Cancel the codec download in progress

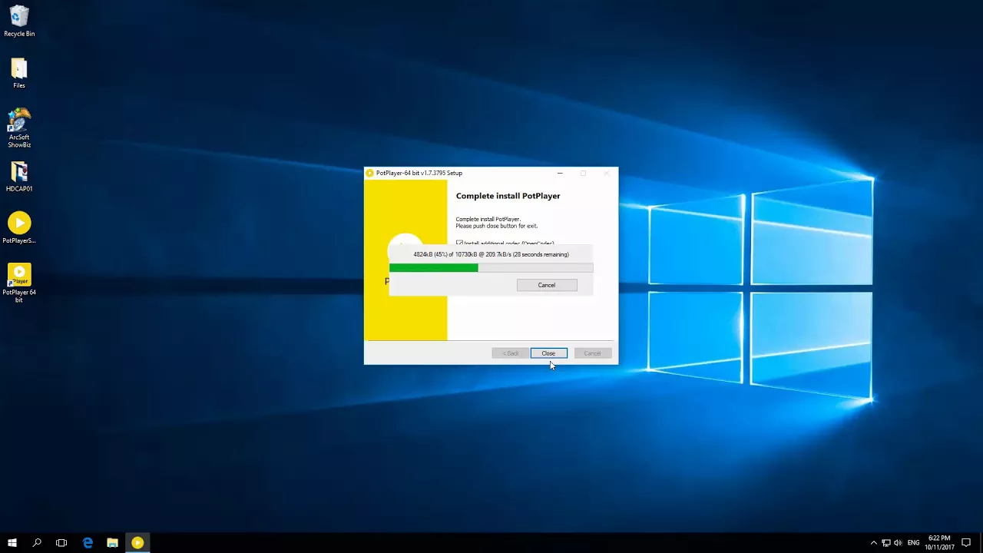547,285
